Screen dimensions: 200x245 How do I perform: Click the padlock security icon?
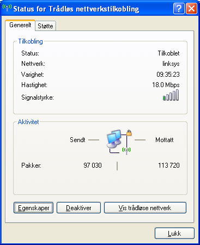[x=129, y=133]
